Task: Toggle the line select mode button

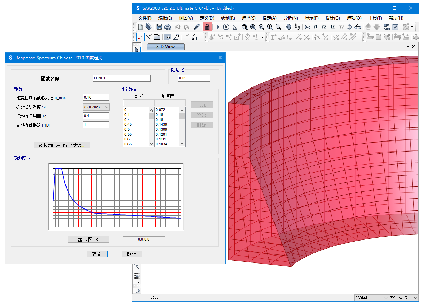Action: click(149, 37)
